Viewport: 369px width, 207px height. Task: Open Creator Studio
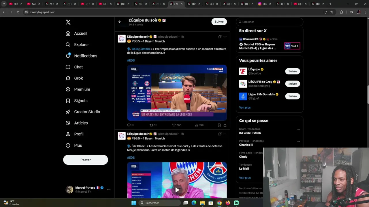click(x=83, y=112)
